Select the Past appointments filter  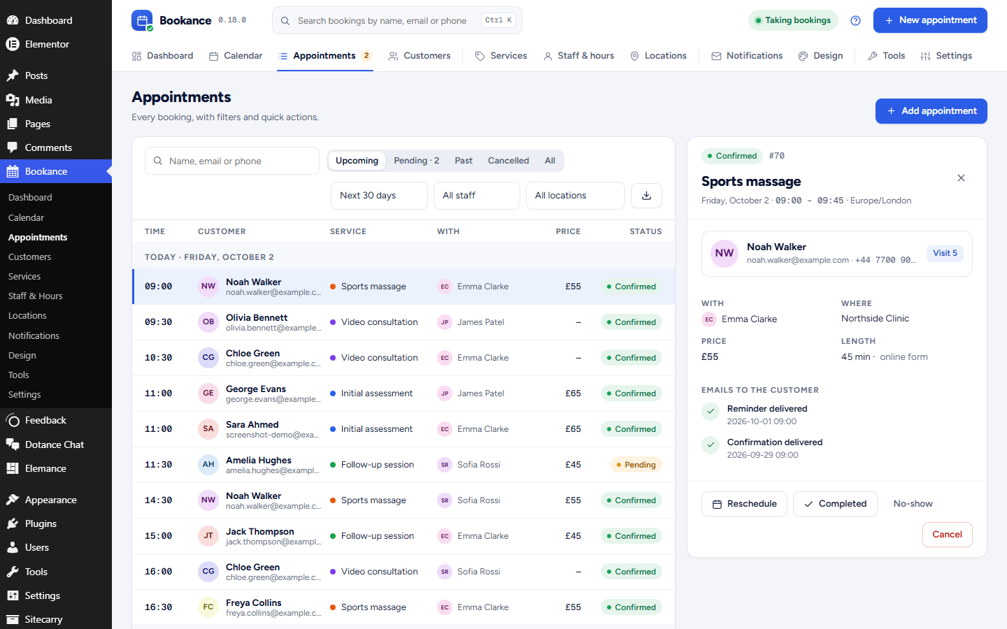[x=464, y=161]
